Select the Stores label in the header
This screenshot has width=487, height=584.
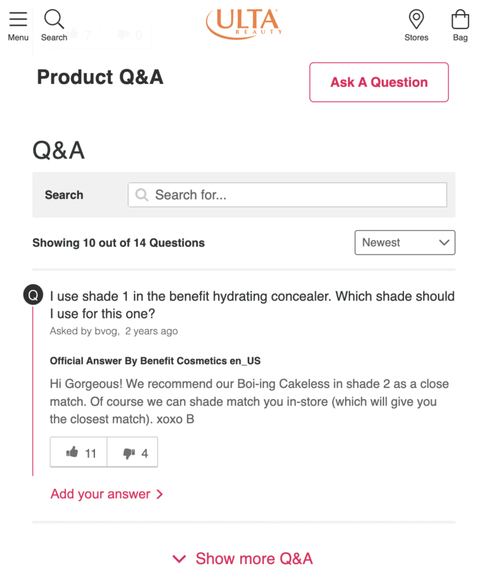[416, 37]
